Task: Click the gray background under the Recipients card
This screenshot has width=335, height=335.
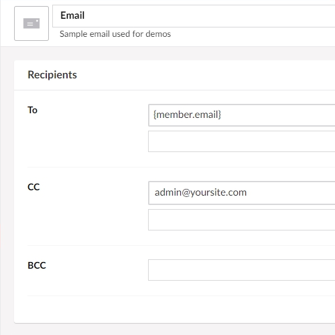Action: pyautogui.click(x=174, y=330)
